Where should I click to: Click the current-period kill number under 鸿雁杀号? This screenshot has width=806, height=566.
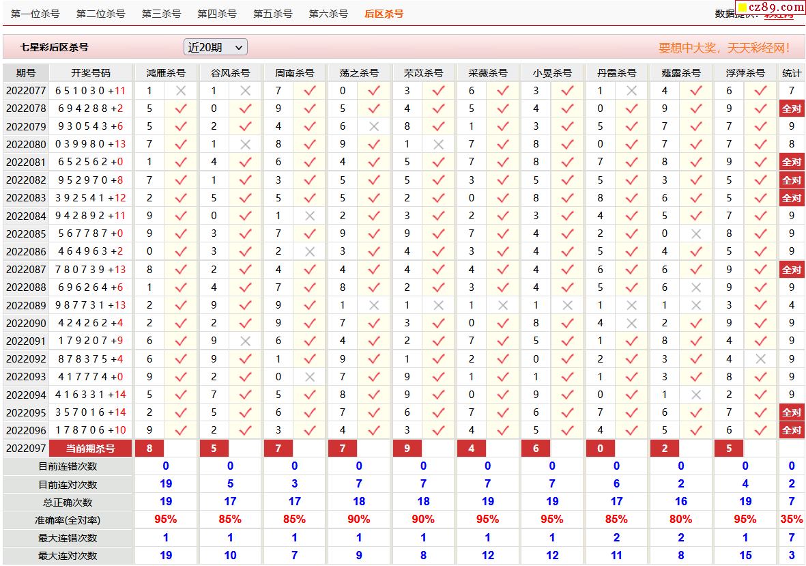point(149,449)
